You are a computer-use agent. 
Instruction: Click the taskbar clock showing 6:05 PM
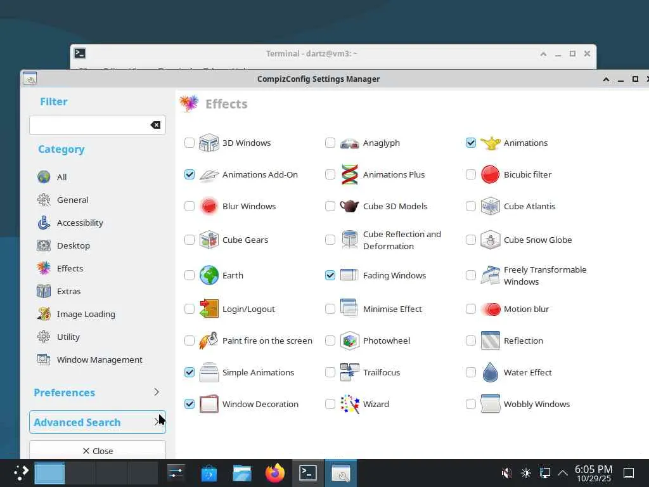click(x=593, y=473)
